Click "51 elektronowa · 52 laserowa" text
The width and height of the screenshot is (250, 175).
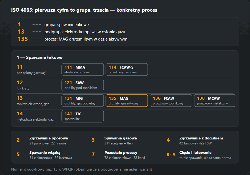(51, 158)
